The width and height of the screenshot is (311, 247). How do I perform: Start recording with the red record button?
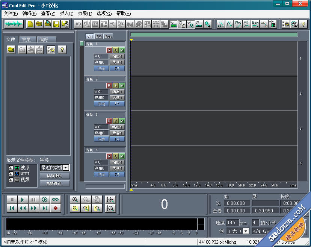(x=55, y=208)
